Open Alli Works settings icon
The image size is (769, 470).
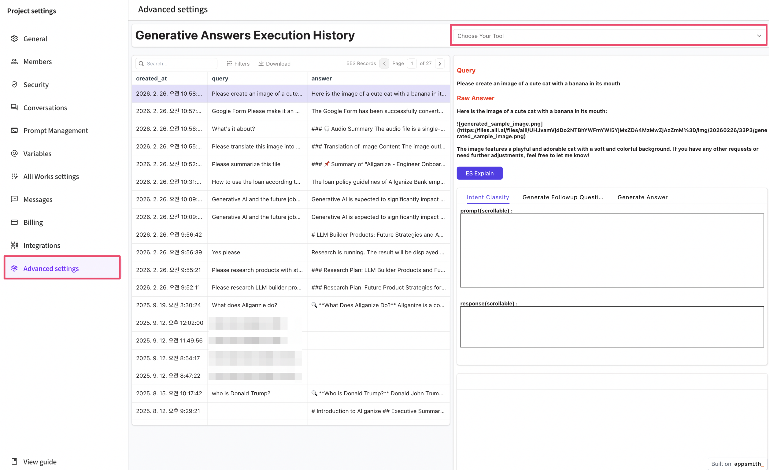coord(14,176)
